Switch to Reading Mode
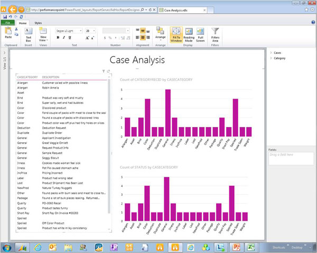 [x=188, y=35]
